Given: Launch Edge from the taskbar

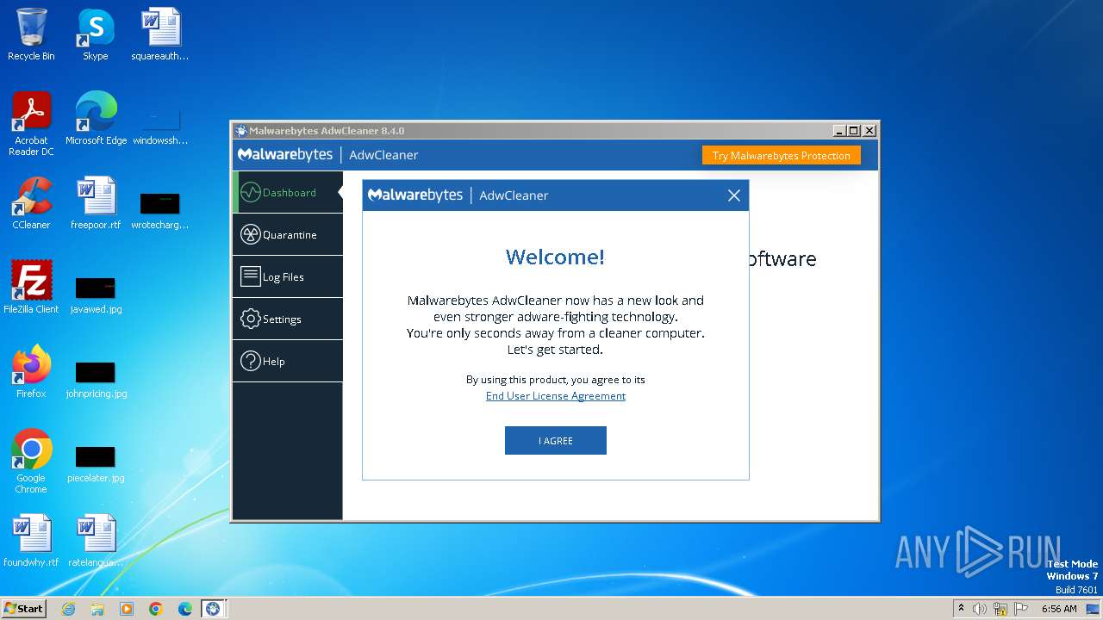Looking at the screenshot, I should tap(185, 609).
